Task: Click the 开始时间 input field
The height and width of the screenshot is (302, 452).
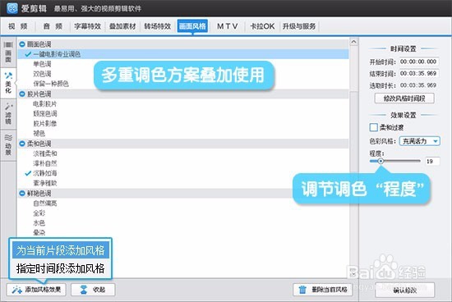Action: 419,62
